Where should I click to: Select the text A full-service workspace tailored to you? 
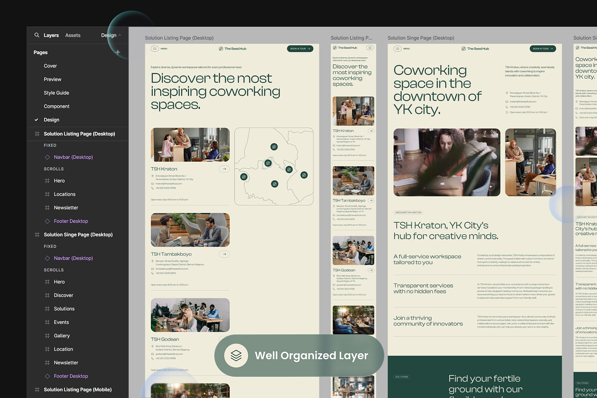click(427, 259)
